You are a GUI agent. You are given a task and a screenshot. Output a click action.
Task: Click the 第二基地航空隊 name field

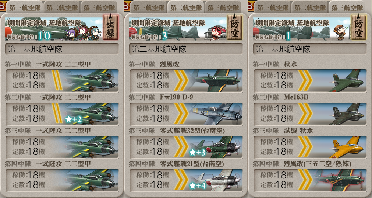(186, 49)
